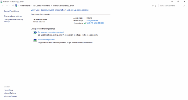Click the Control Panel icon in address bar

coord(16,5)
